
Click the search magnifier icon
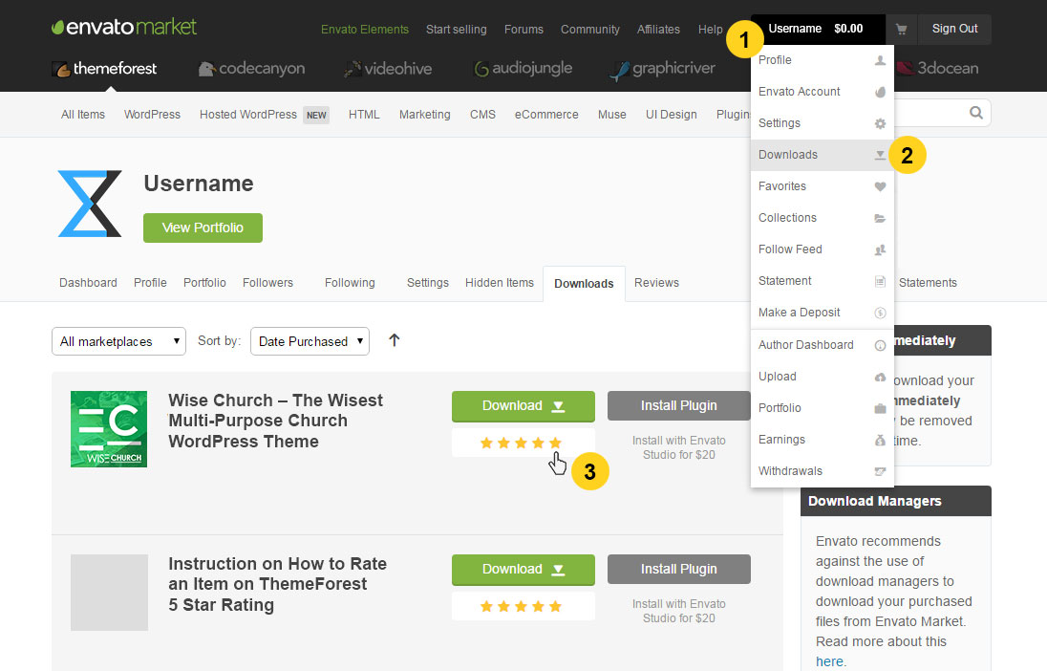coord(976,113)
